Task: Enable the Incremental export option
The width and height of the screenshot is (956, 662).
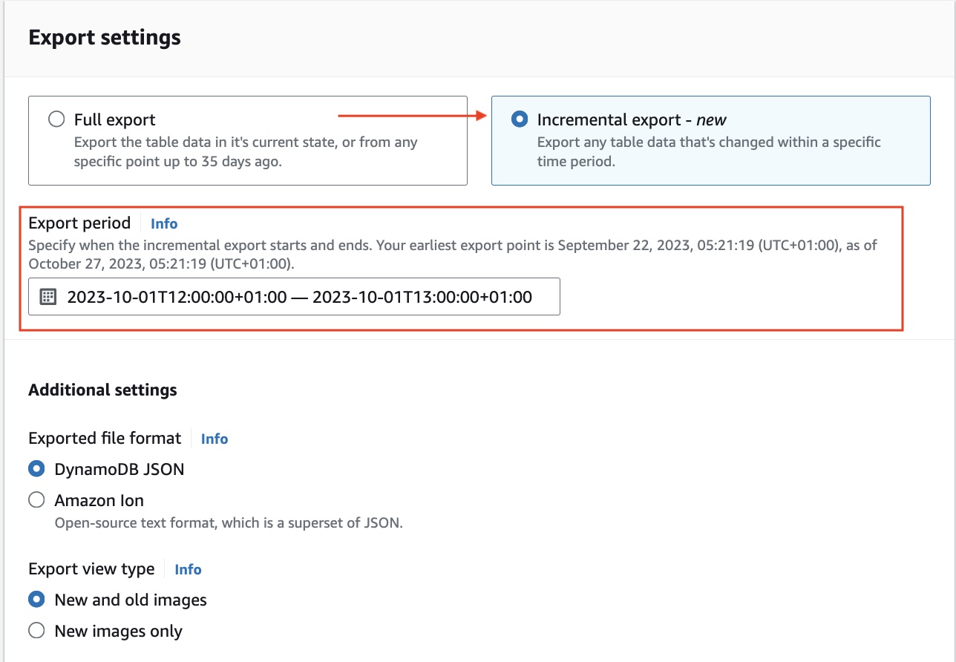Action: tap(520, 119)
